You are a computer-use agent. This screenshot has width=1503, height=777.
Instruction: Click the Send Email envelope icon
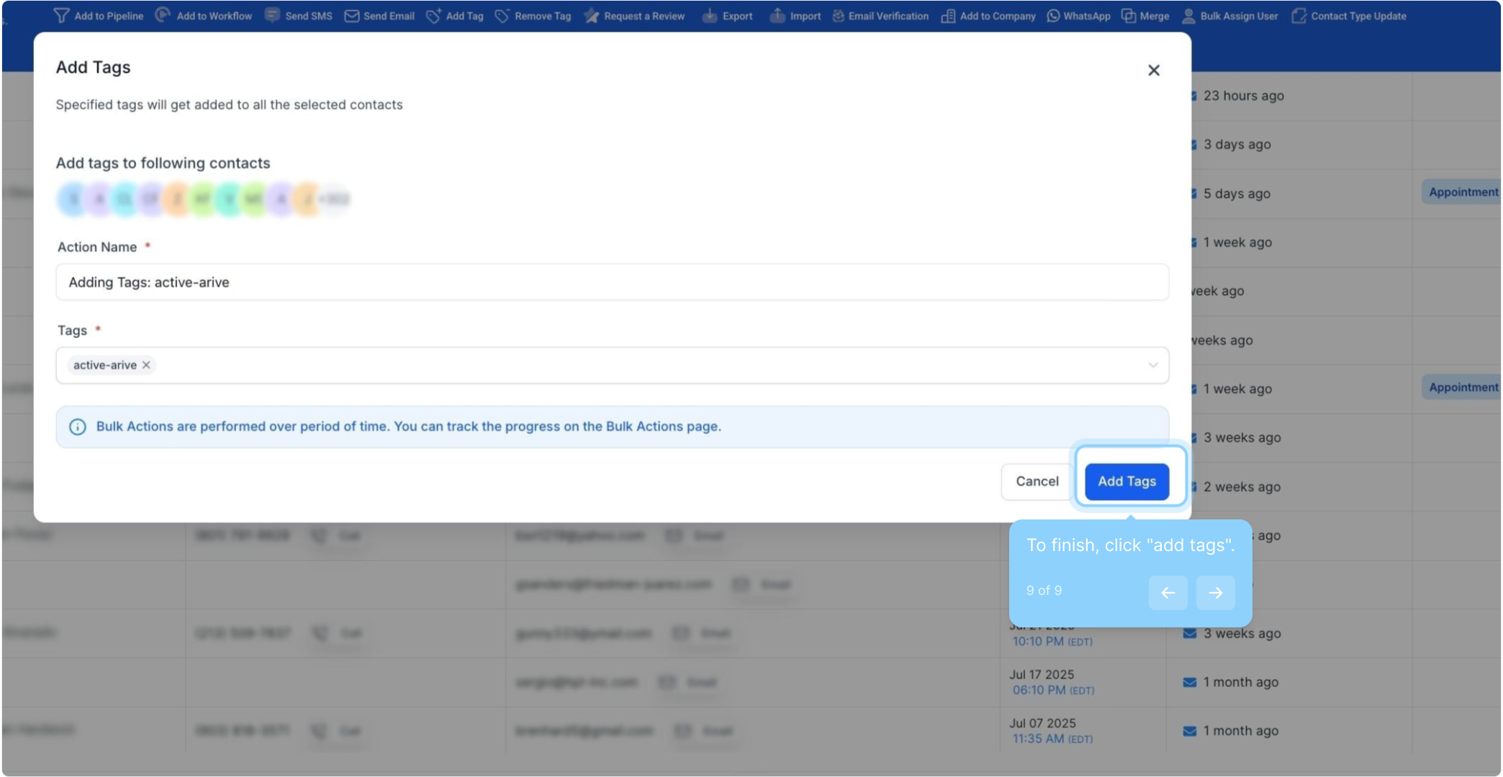point(351,16)
